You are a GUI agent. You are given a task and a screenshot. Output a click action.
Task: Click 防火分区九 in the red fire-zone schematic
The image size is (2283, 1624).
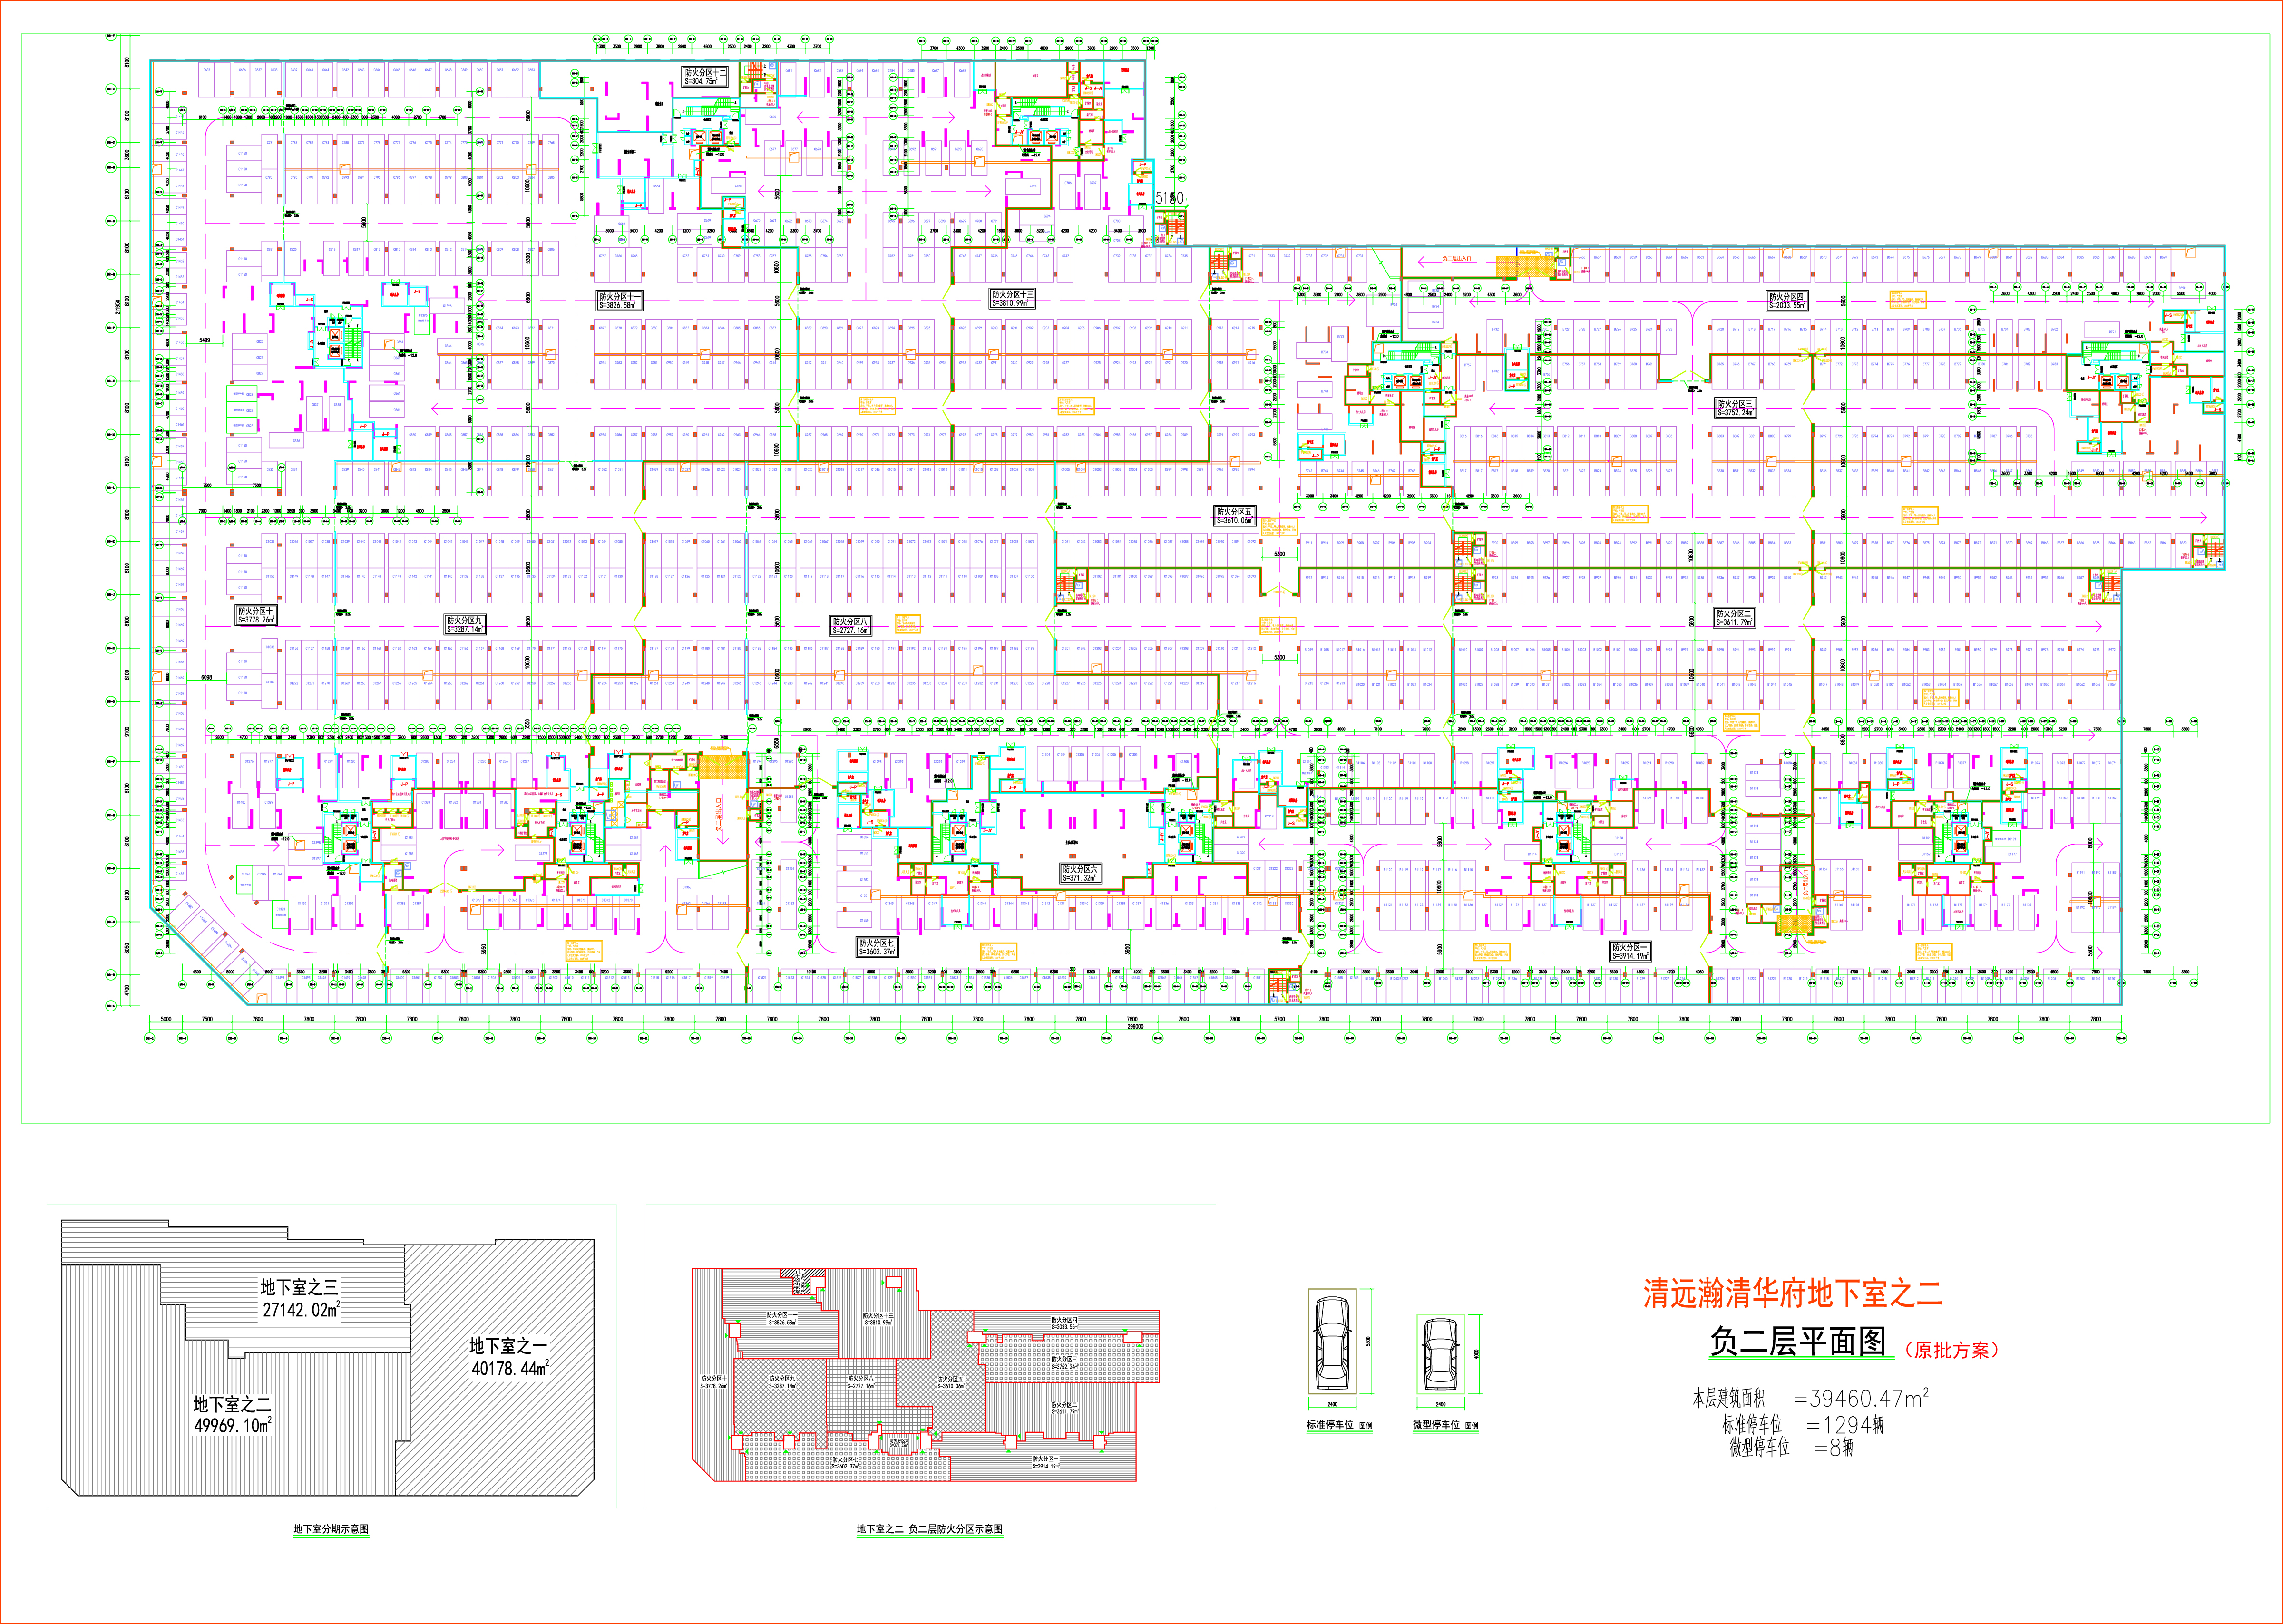coord(782,1382)
